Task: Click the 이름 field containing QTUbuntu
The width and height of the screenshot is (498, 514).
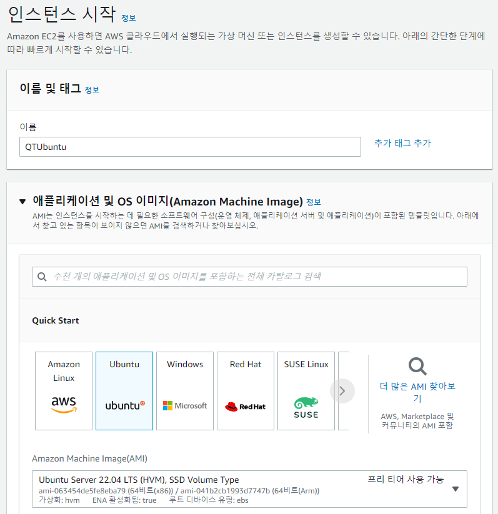Action: coord(191,147)
